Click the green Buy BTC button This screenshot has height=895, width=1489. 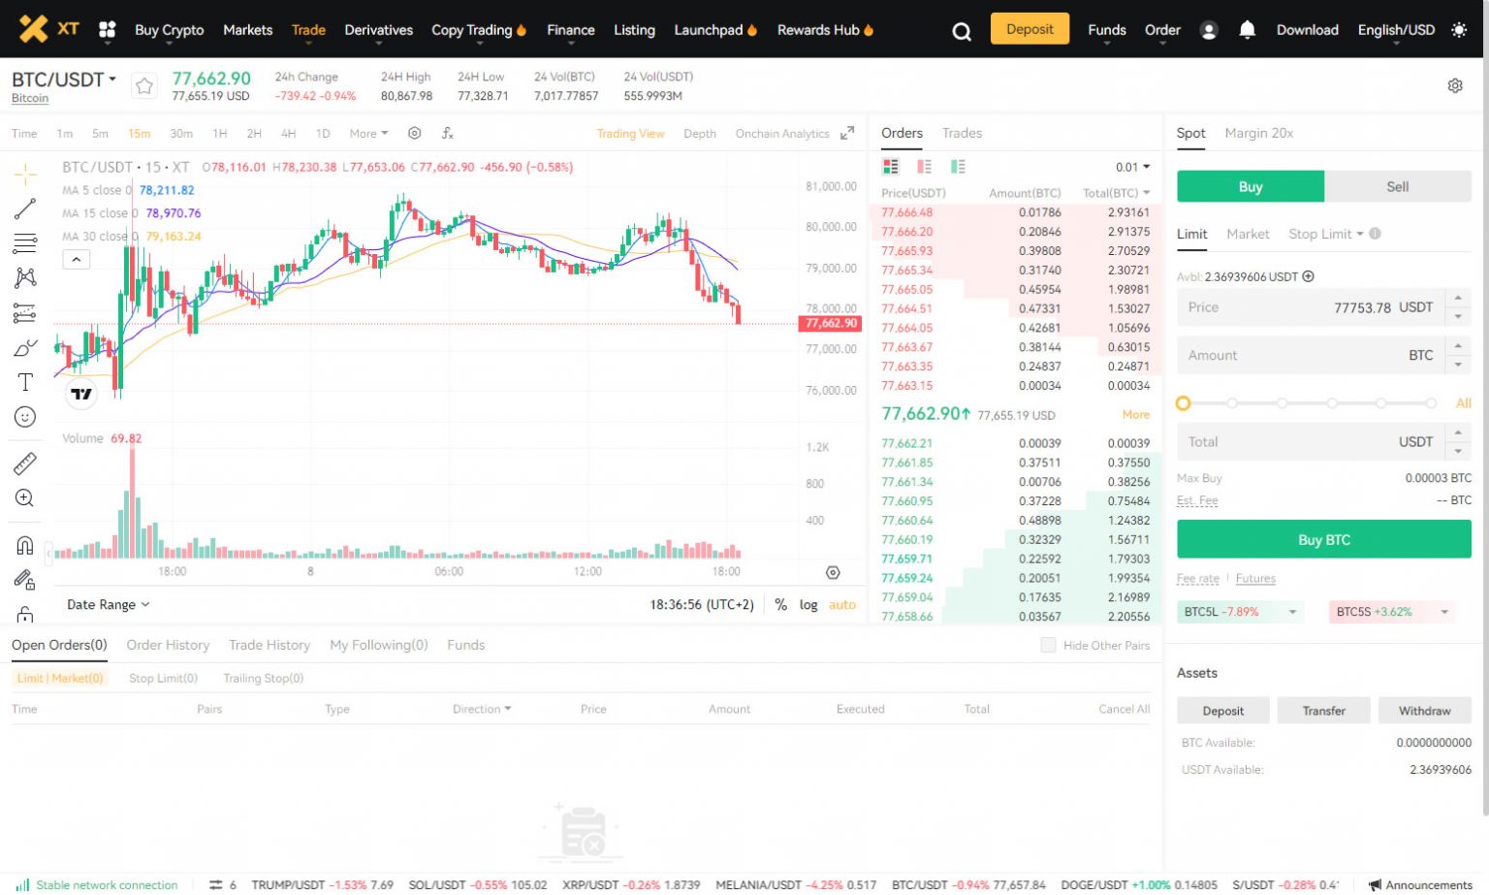point(1324,539)
